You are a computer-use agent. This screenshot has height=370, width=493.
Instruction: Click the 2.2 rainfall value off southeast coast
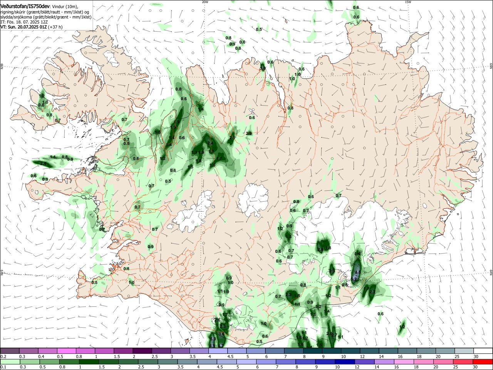[x=372, y=292]
